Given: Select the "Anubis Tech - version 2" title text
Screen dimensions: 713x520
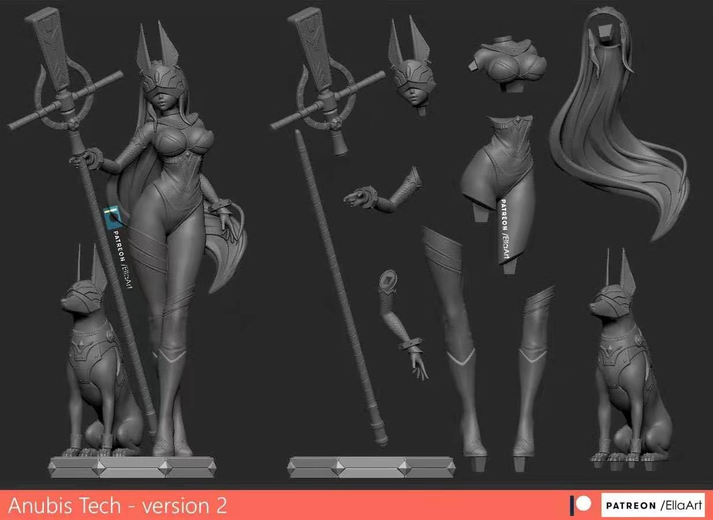Looking at the screenshot, I should pyautogui.click(x=117, y=506).
